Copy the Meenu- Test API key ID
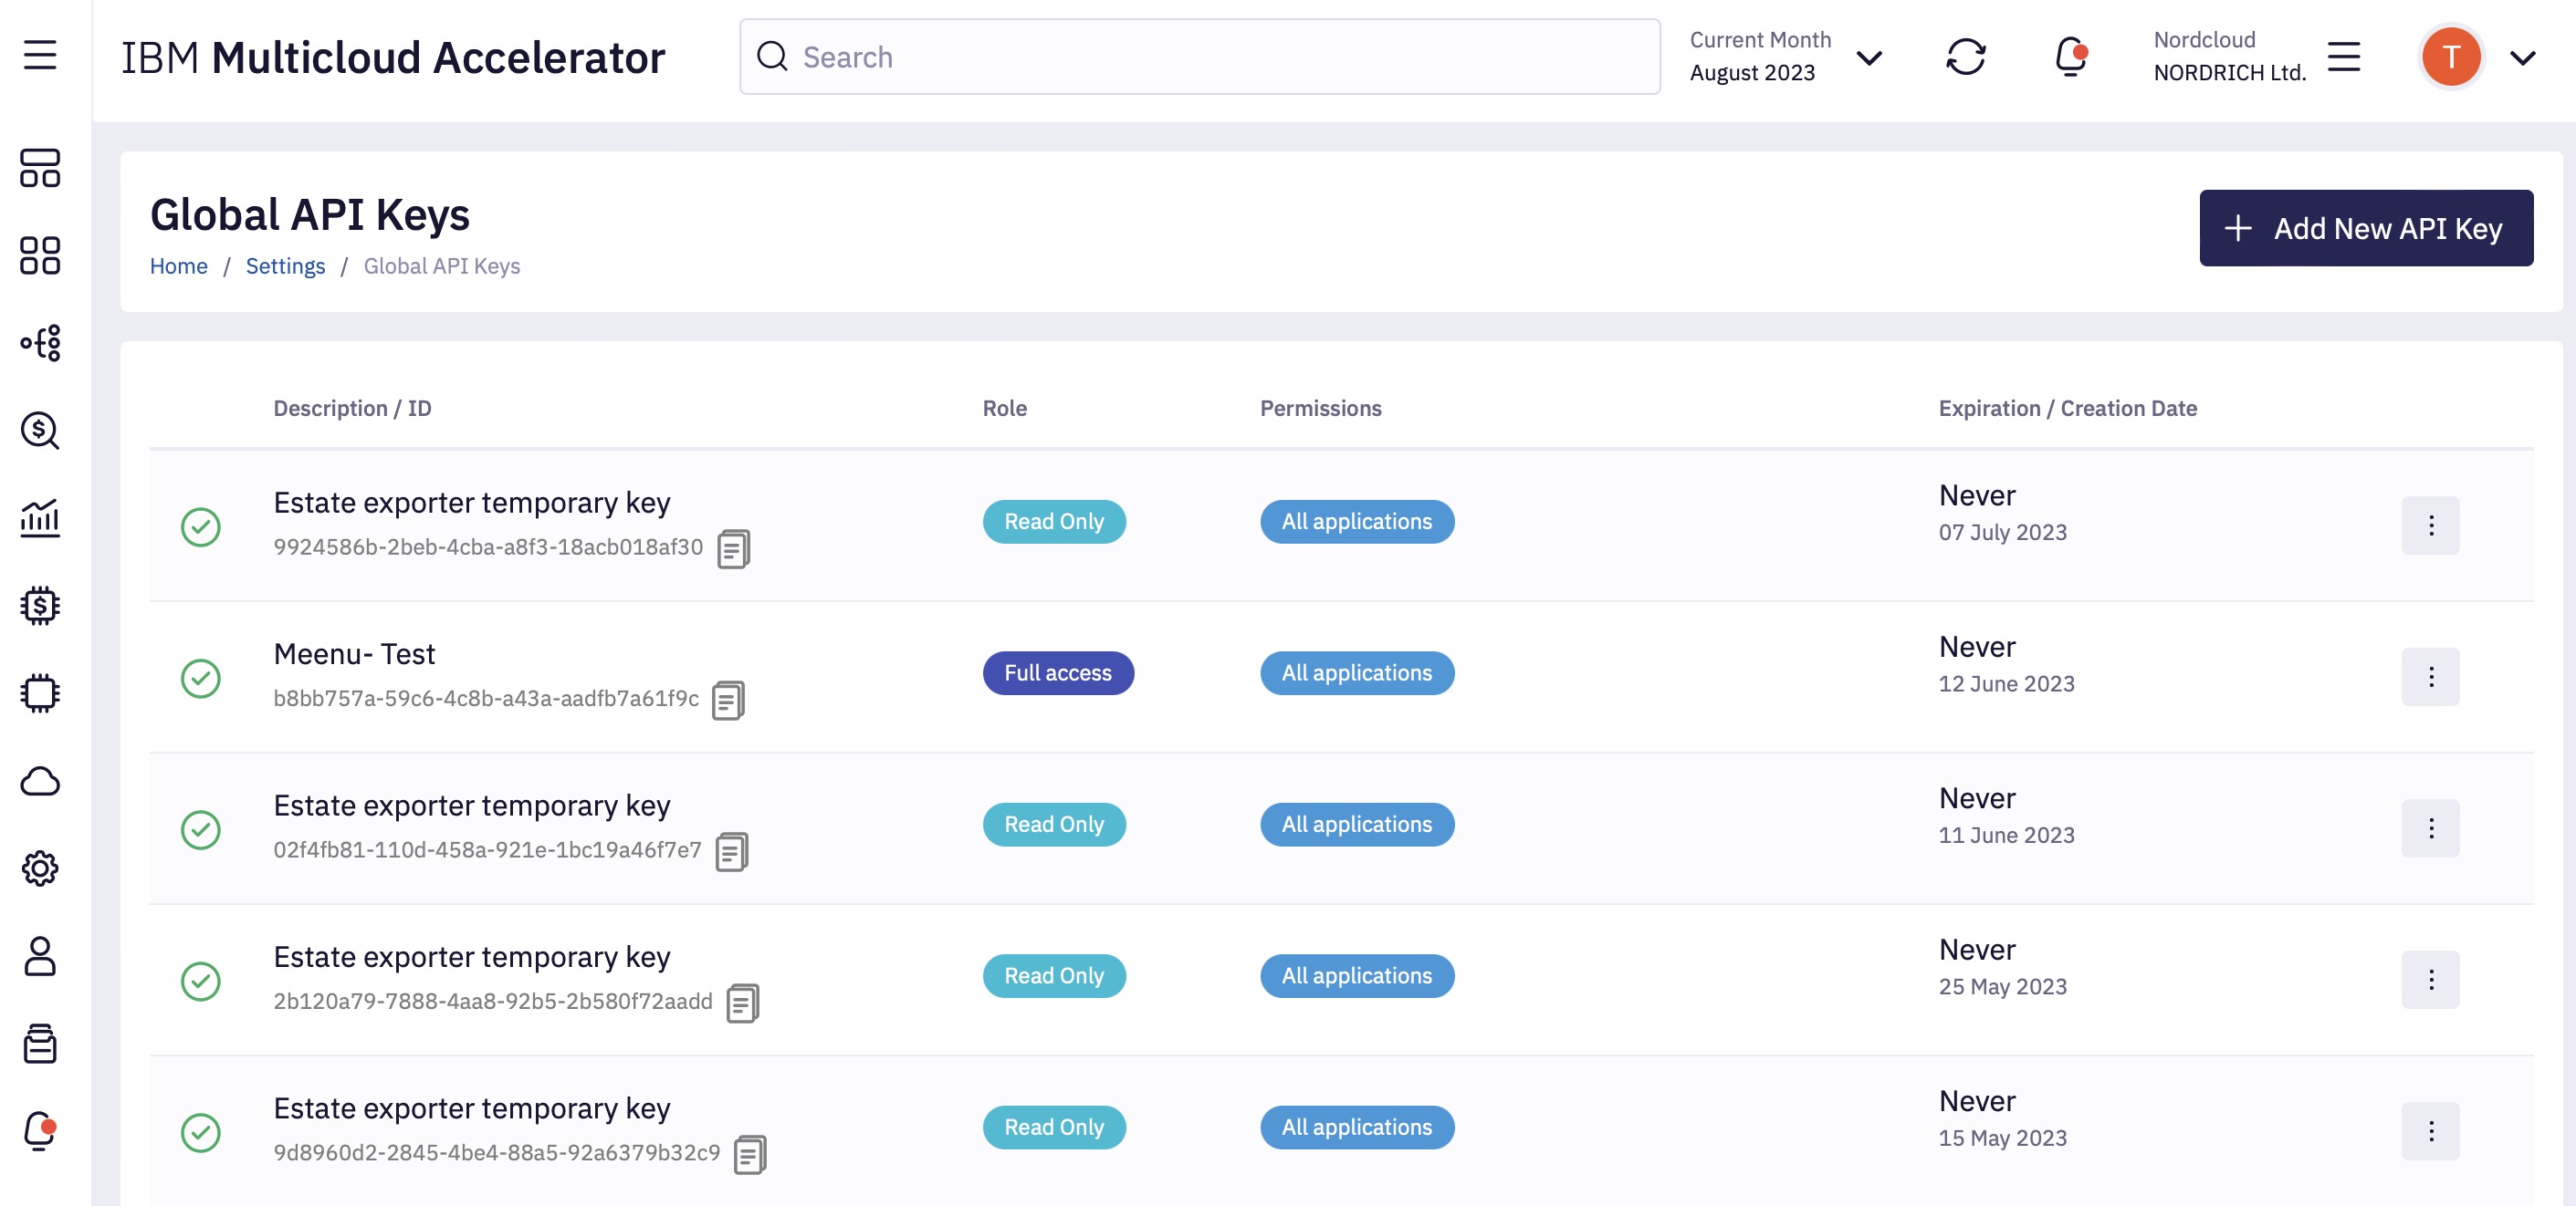This screenshot has height=1206, width=2576. point(728,701)
